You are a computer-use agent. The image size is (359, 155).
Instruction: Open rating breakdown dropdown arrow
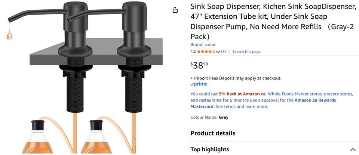point(218,52)
